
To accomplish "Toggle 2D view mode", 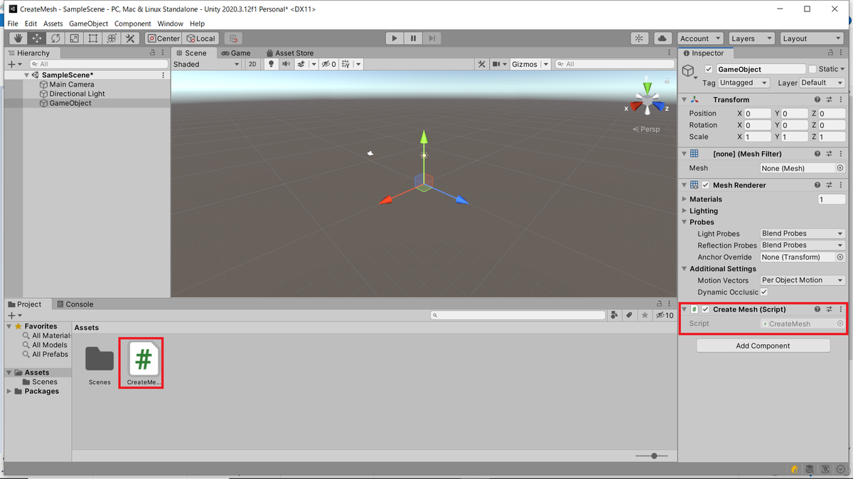I will pyautogui.click(x=252, y=64).
